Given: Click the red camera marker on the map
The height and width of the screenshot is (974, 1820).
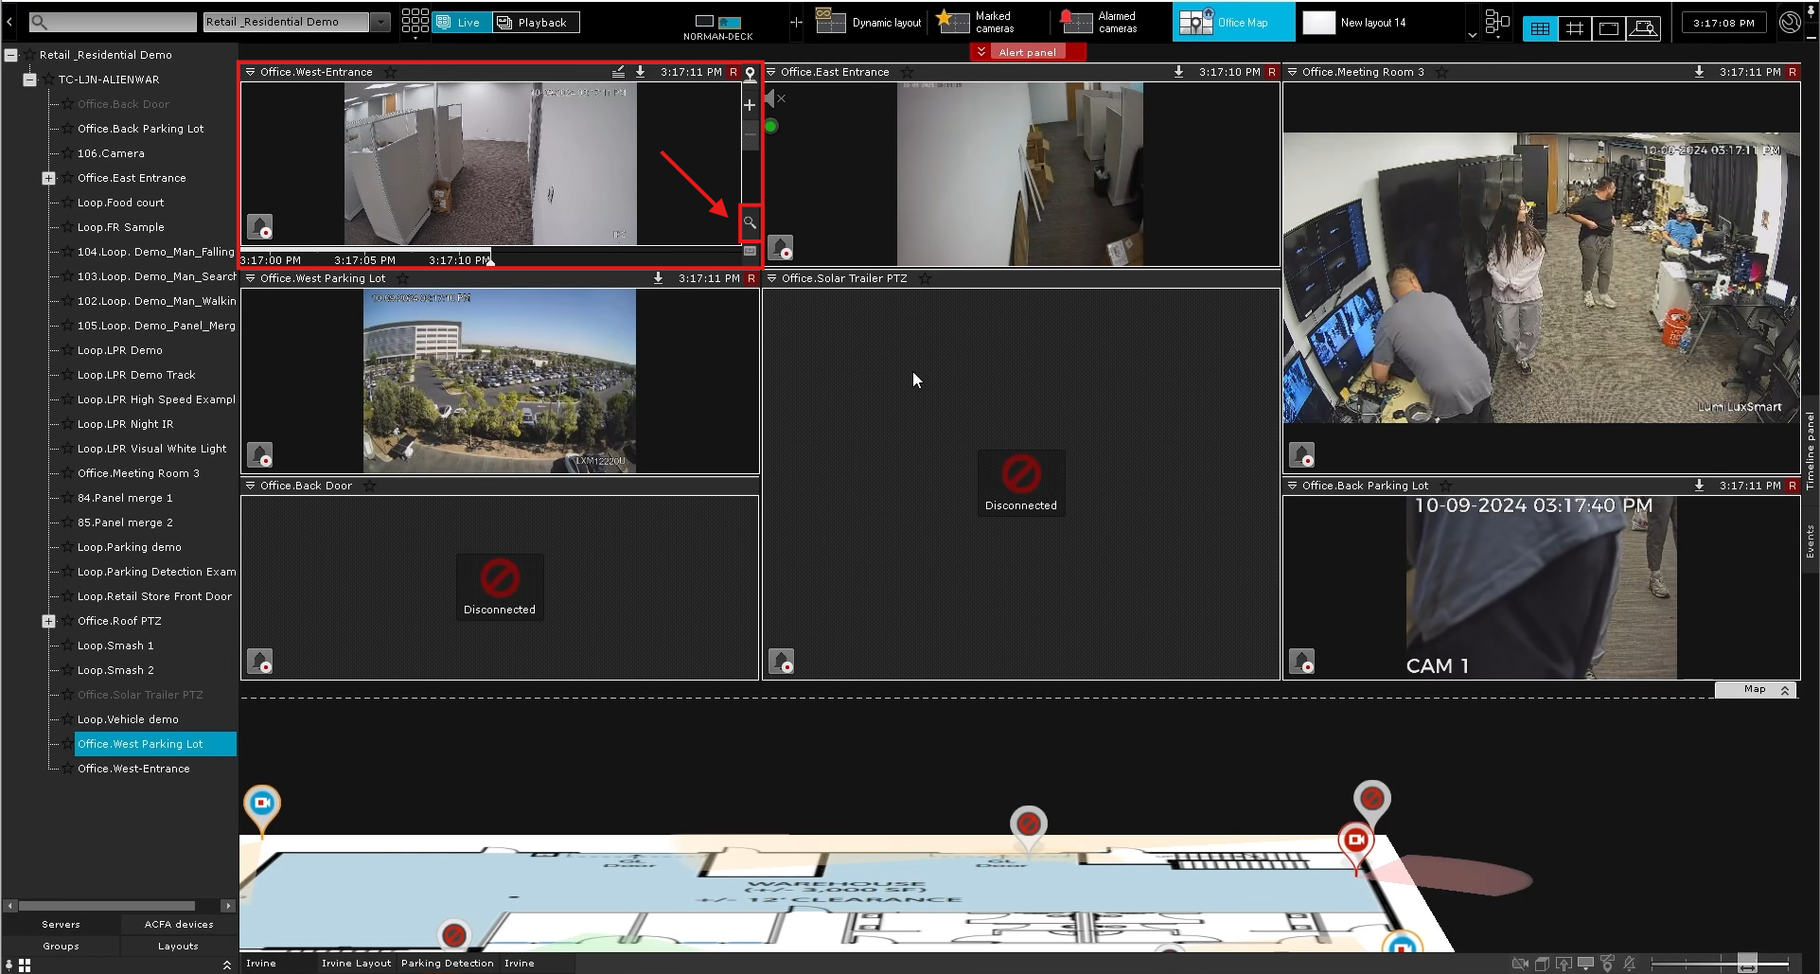Looking at the screenshot, I should point(1355,841).
